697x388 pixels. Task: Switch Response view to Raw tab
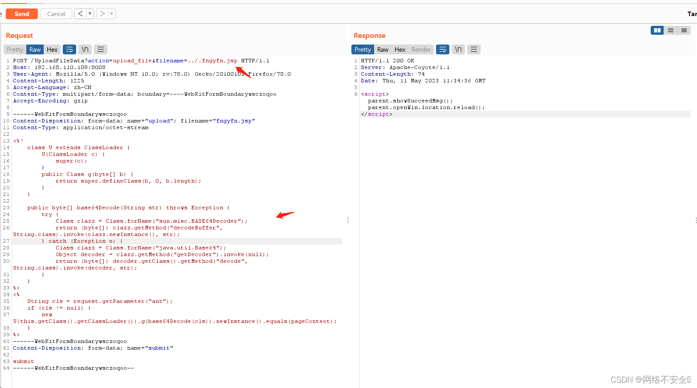point(383,49)
